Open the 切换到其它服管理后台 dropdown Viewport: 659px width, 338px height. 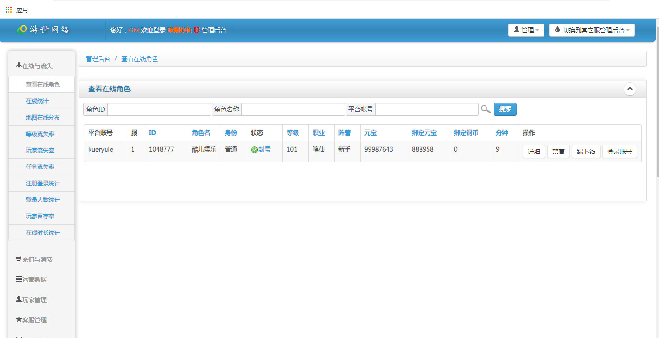tap(592, 30)
